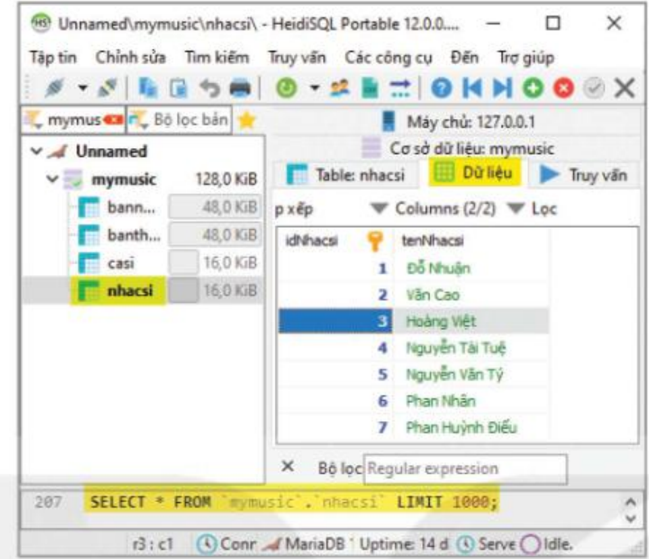
Task: Click the copy icon in toolbar
Action: click(148, 88)
